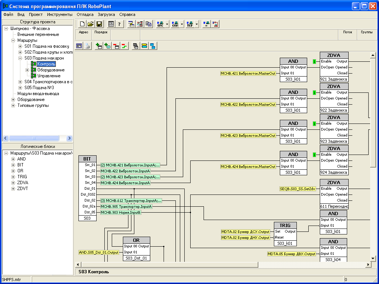Save project with the floppy disk icon
Viewport: 379px width, 284px height.
(99, 24)
